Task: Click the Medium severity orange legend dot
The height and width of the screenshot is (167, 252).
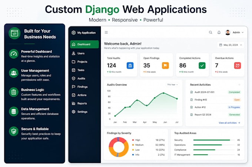Action: (x=133, y=145)
